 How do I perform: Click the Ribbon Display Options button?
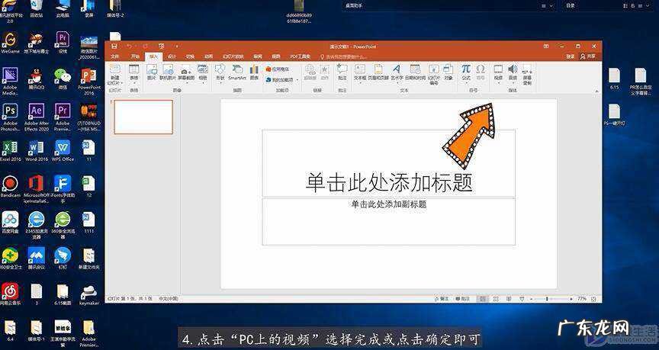coord(546,47)
